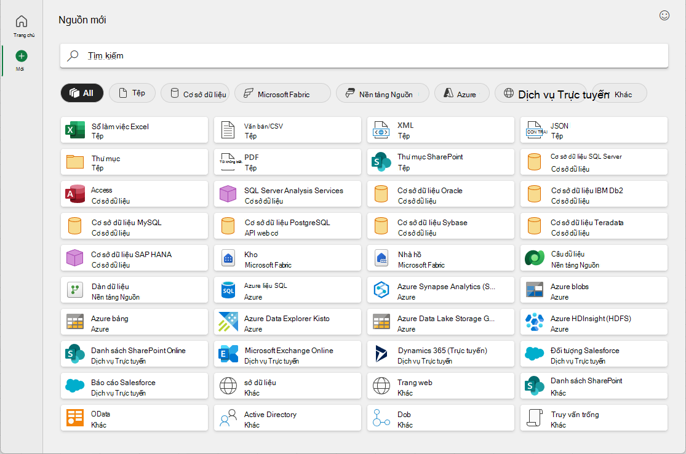Image resolution: width=686 pixels, height=454 pixels.
Task: Switch to the Azure filter chip
Action: (x=461, y=93)
